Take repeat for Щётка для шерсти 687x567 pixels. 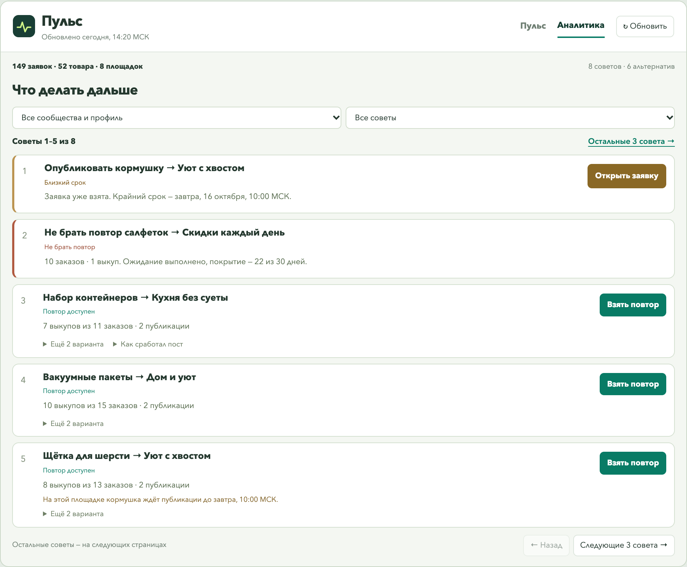[x=633, y=463]
